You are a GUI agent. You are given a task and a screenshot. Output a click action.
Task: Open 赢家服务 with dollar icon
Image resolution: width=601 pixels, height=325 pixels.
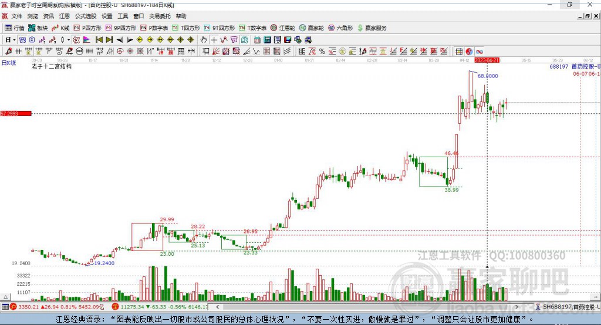(372, 28)
